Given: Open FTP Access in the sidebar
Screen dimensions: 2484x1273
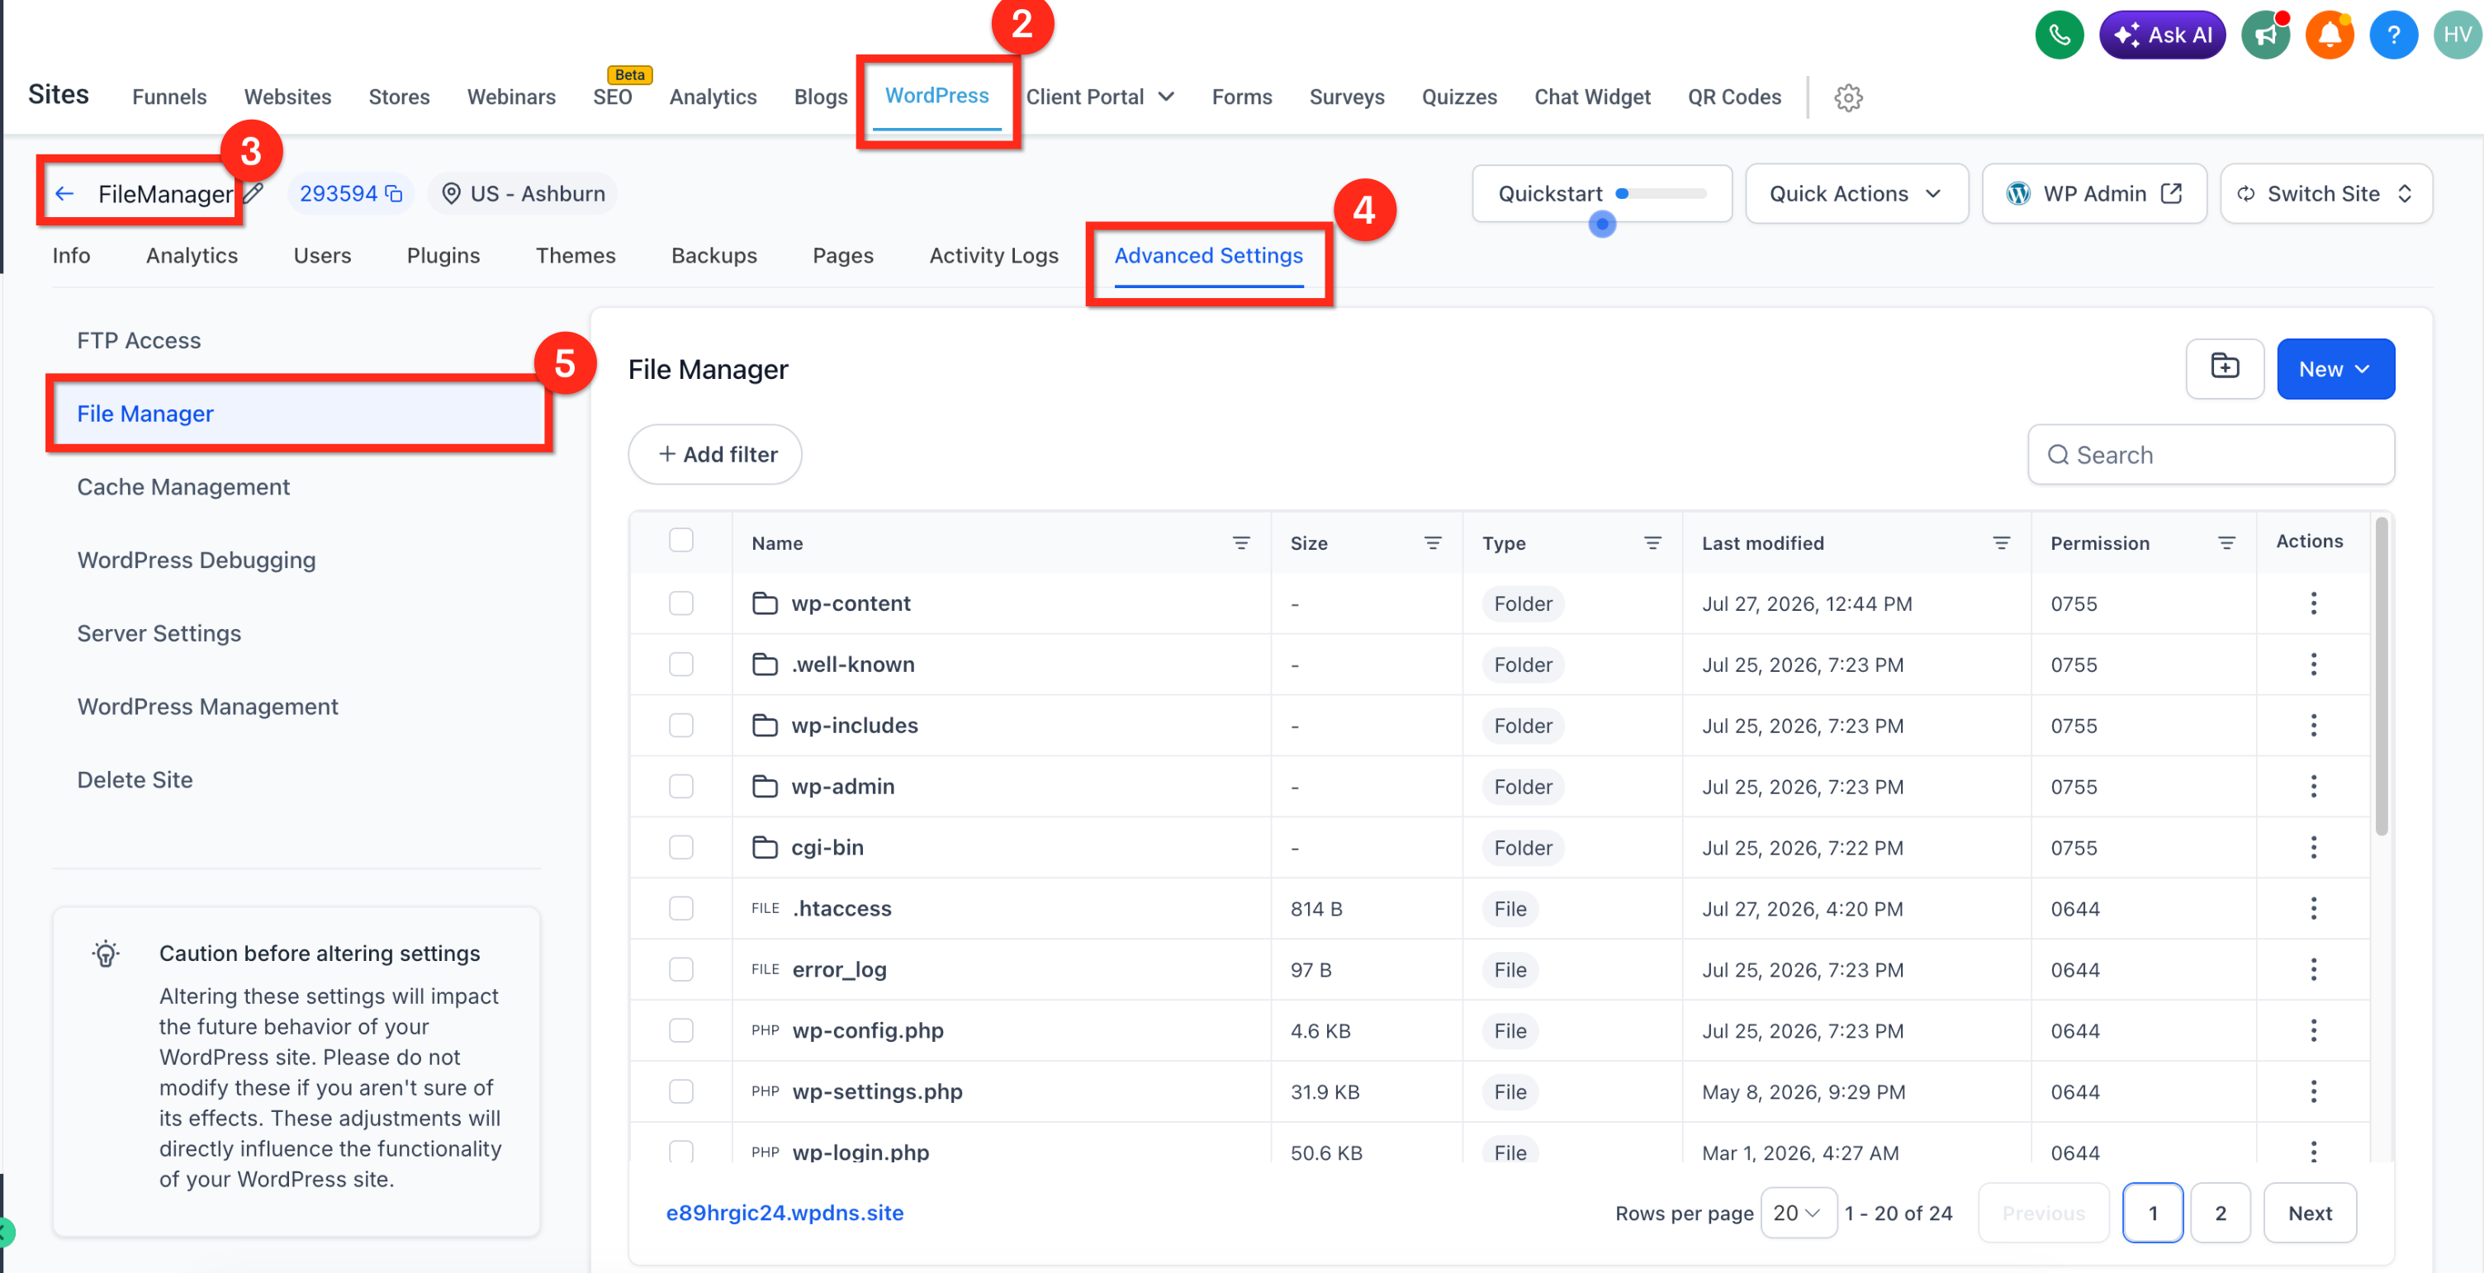Looking at the screenshot, I should pos(139,340).
